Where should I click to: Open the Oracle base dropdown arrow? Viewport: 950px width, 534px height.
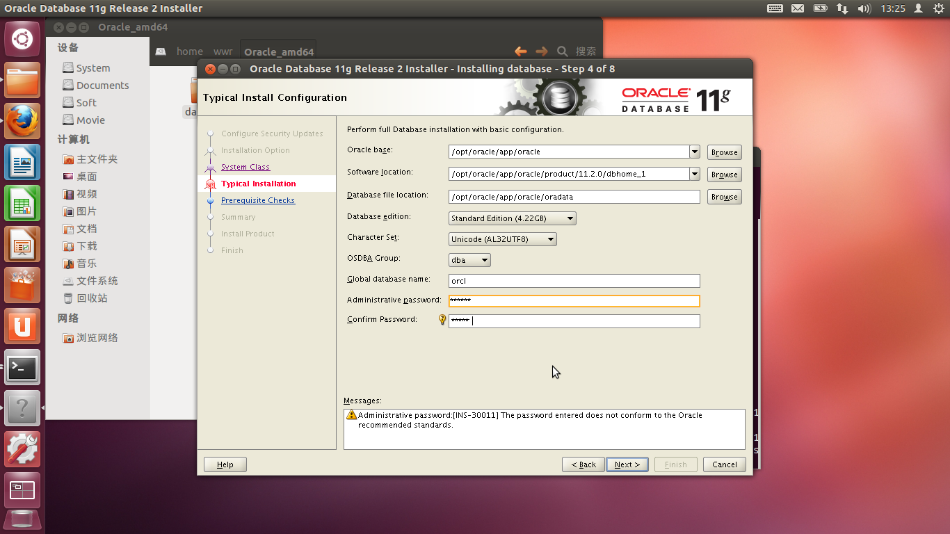[694, 152]
